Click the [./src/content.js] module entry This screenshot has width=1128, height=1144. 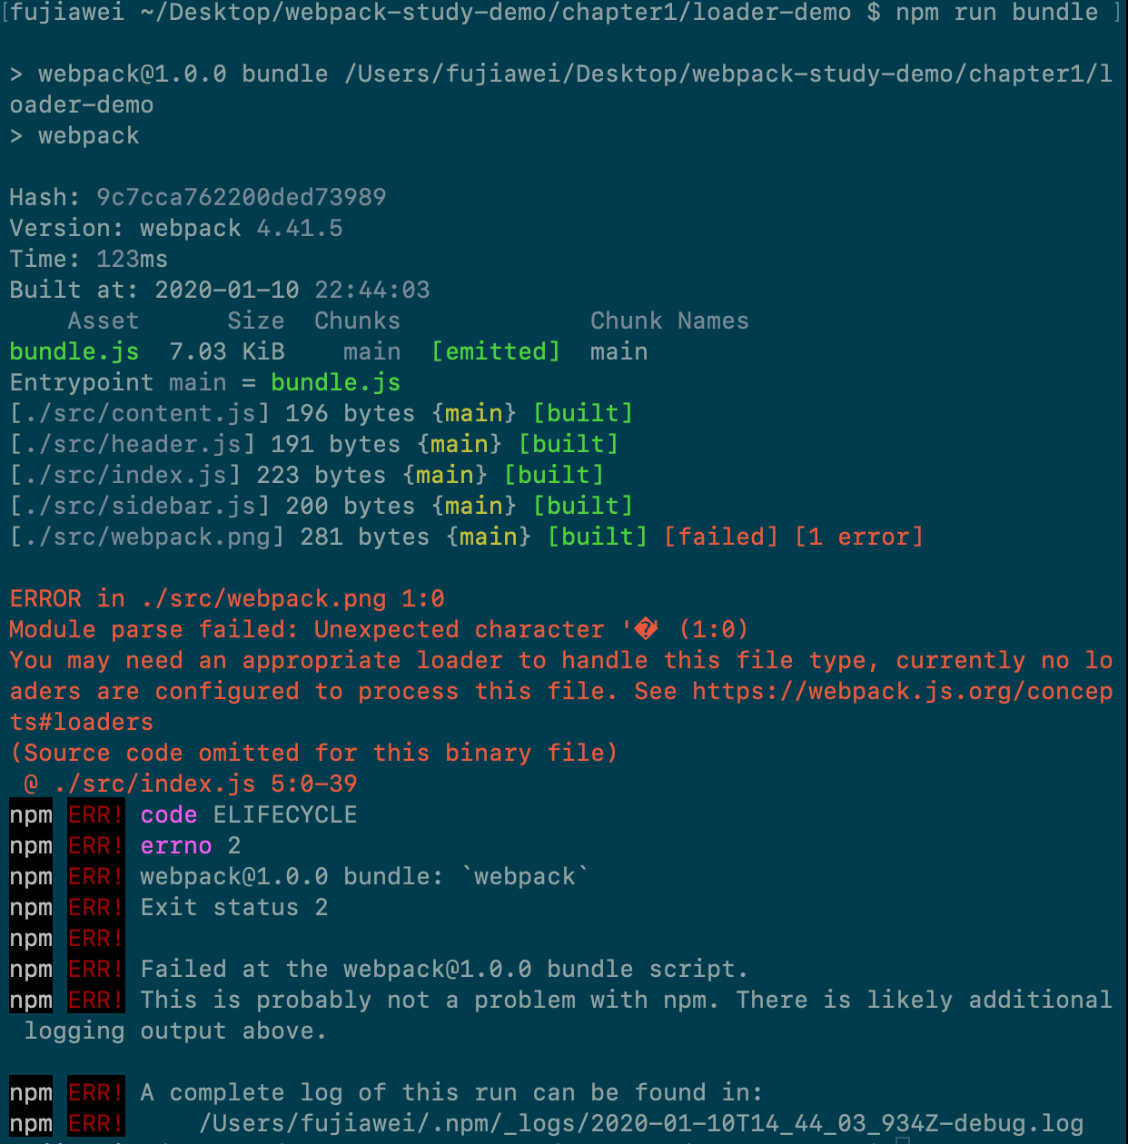click(x=140, y=414)
